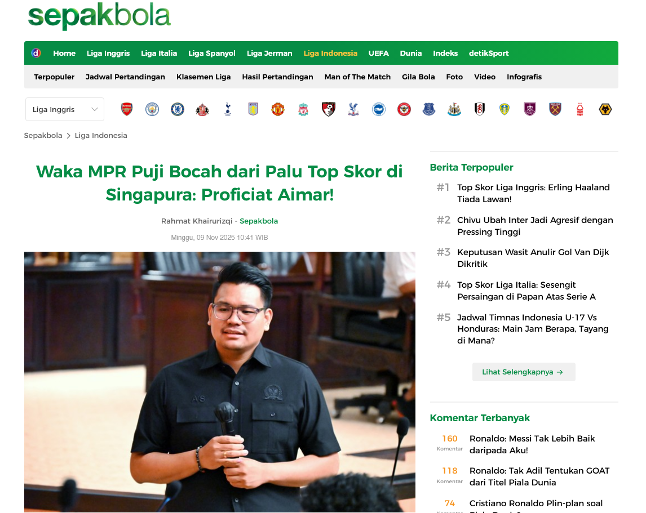Viewport: 646px width, 513px height.
Task: Open the West Ham United crest
Action: 555,109
